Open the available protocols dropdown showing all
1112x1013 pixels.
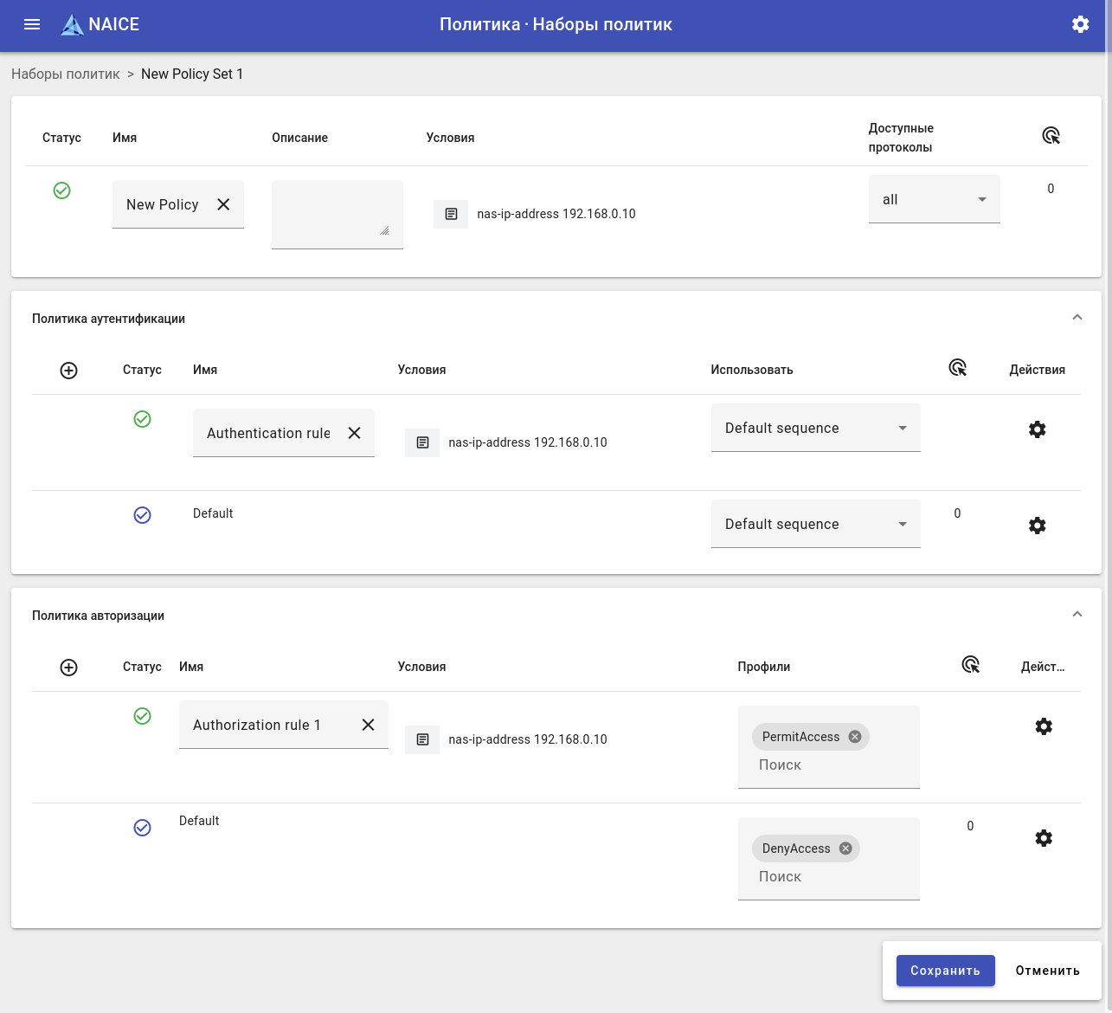pos(934,200)
